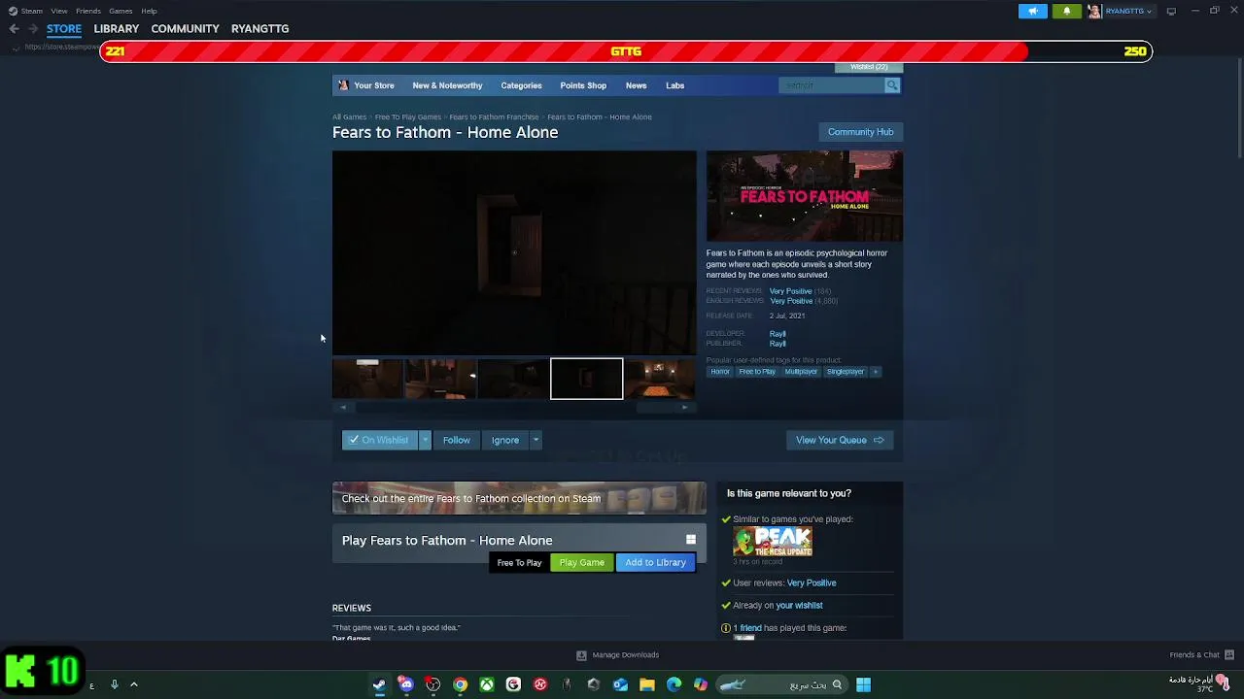Click in the store search field
This screenshot has width=1244, height=699.
tap(831, 85)
